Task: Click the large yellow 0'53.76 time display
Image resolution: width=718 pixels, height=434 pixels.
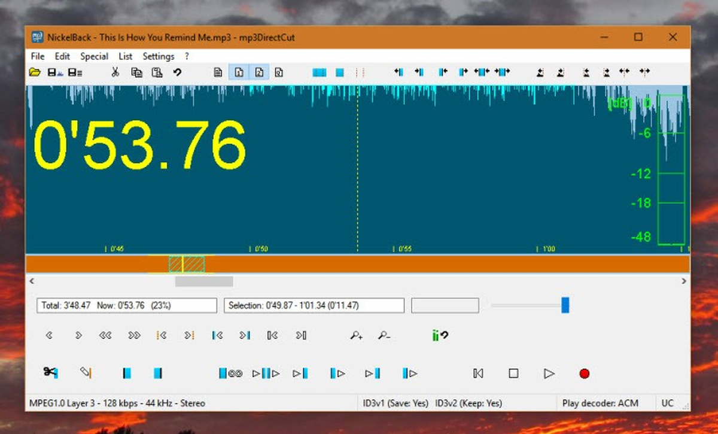Action: click(139, 144)
